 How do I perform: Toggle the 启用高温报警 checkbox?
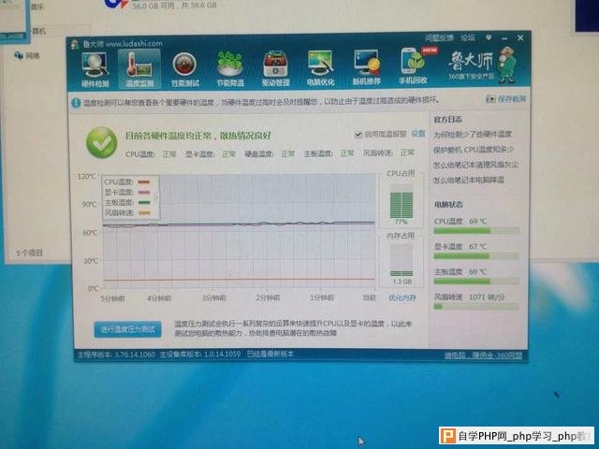[358, 135]
